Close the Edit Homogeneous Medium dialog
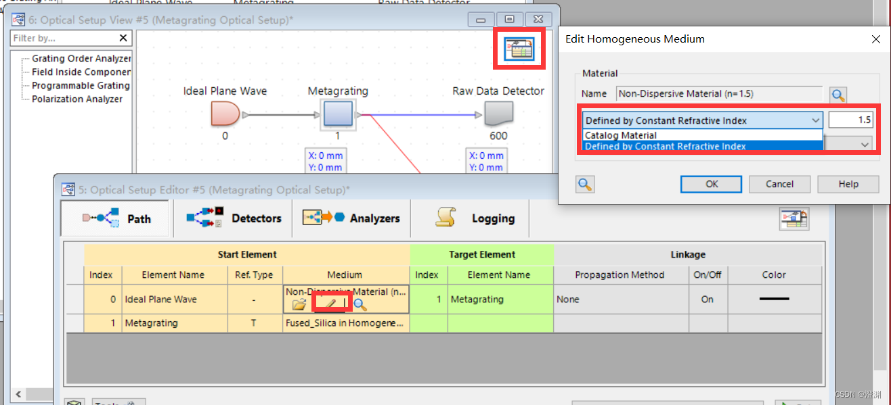 [875, 39]
